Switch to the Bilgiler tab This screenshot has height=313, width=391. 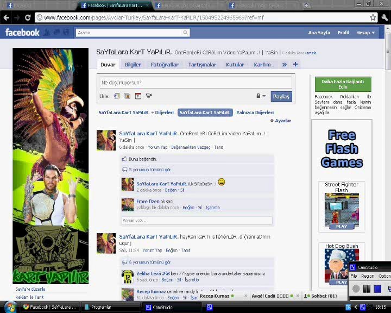pos(133,65)
